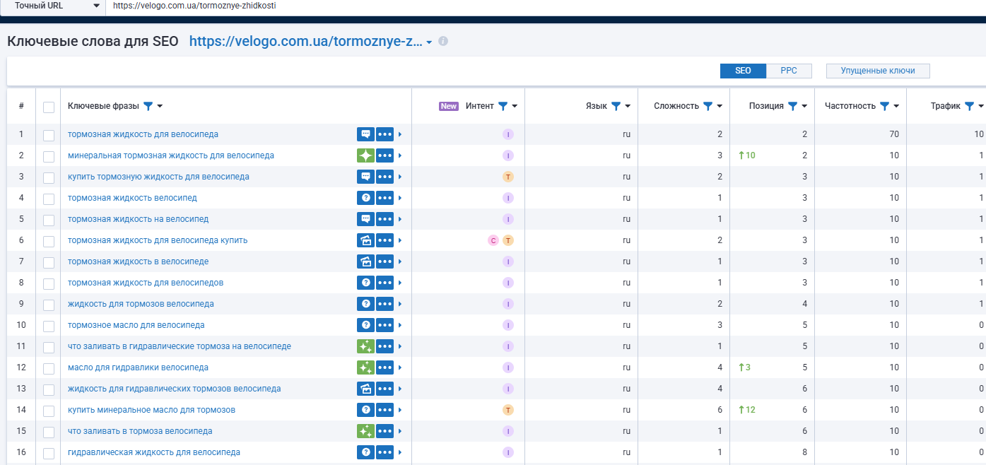Open the velogo.com.ua URL link in heading
The image size is (986, 465).
coord(306,42)
